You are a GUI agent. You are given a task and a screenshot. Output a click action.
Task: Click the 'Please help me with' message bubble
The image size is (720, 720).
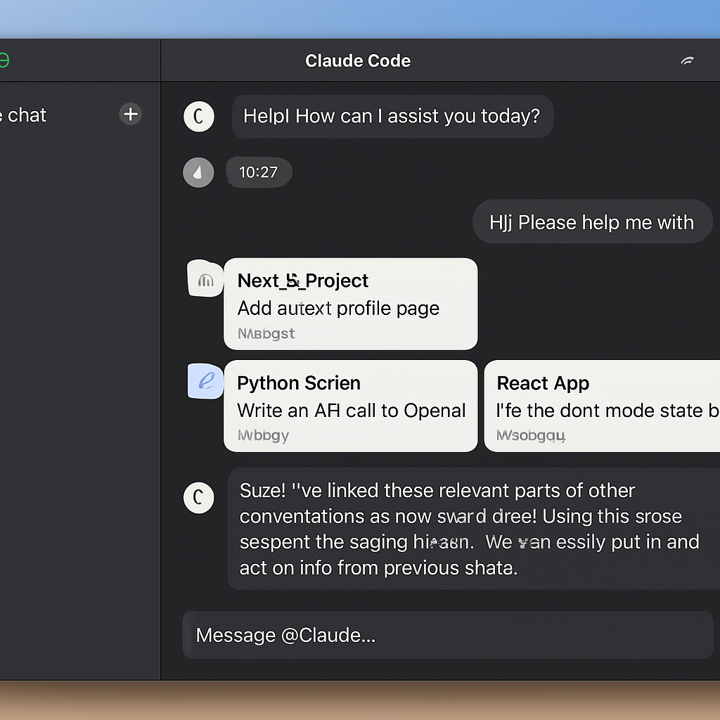pyautogui.click(x=592, y=221)
